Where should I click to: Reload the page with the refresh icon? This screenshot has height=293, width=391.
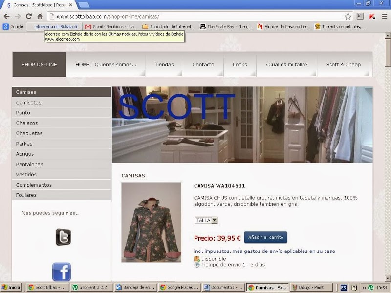pos(29,17)
